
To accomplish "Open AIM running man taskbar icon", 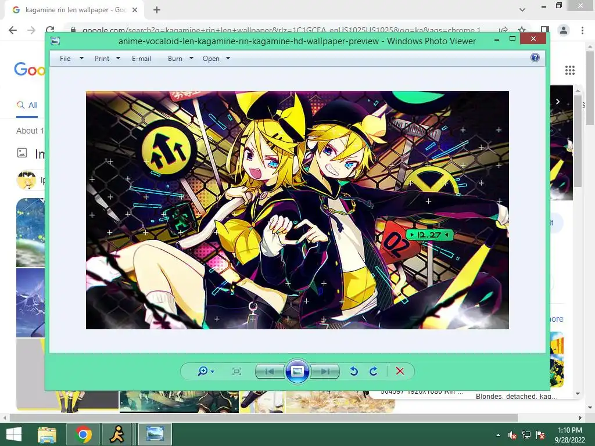I will pyautogui.click(x=116, y=434).
